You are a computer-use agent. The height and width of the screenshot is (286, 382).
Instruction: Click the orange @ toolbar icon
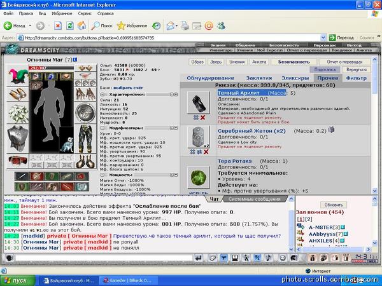pyautogui.click(x=209, y=25)
